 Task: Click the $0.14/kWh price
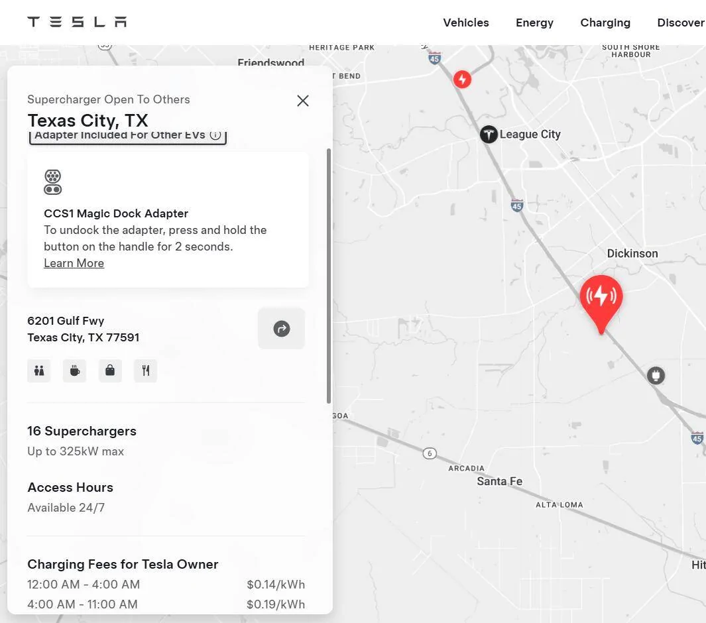point(276,585)
